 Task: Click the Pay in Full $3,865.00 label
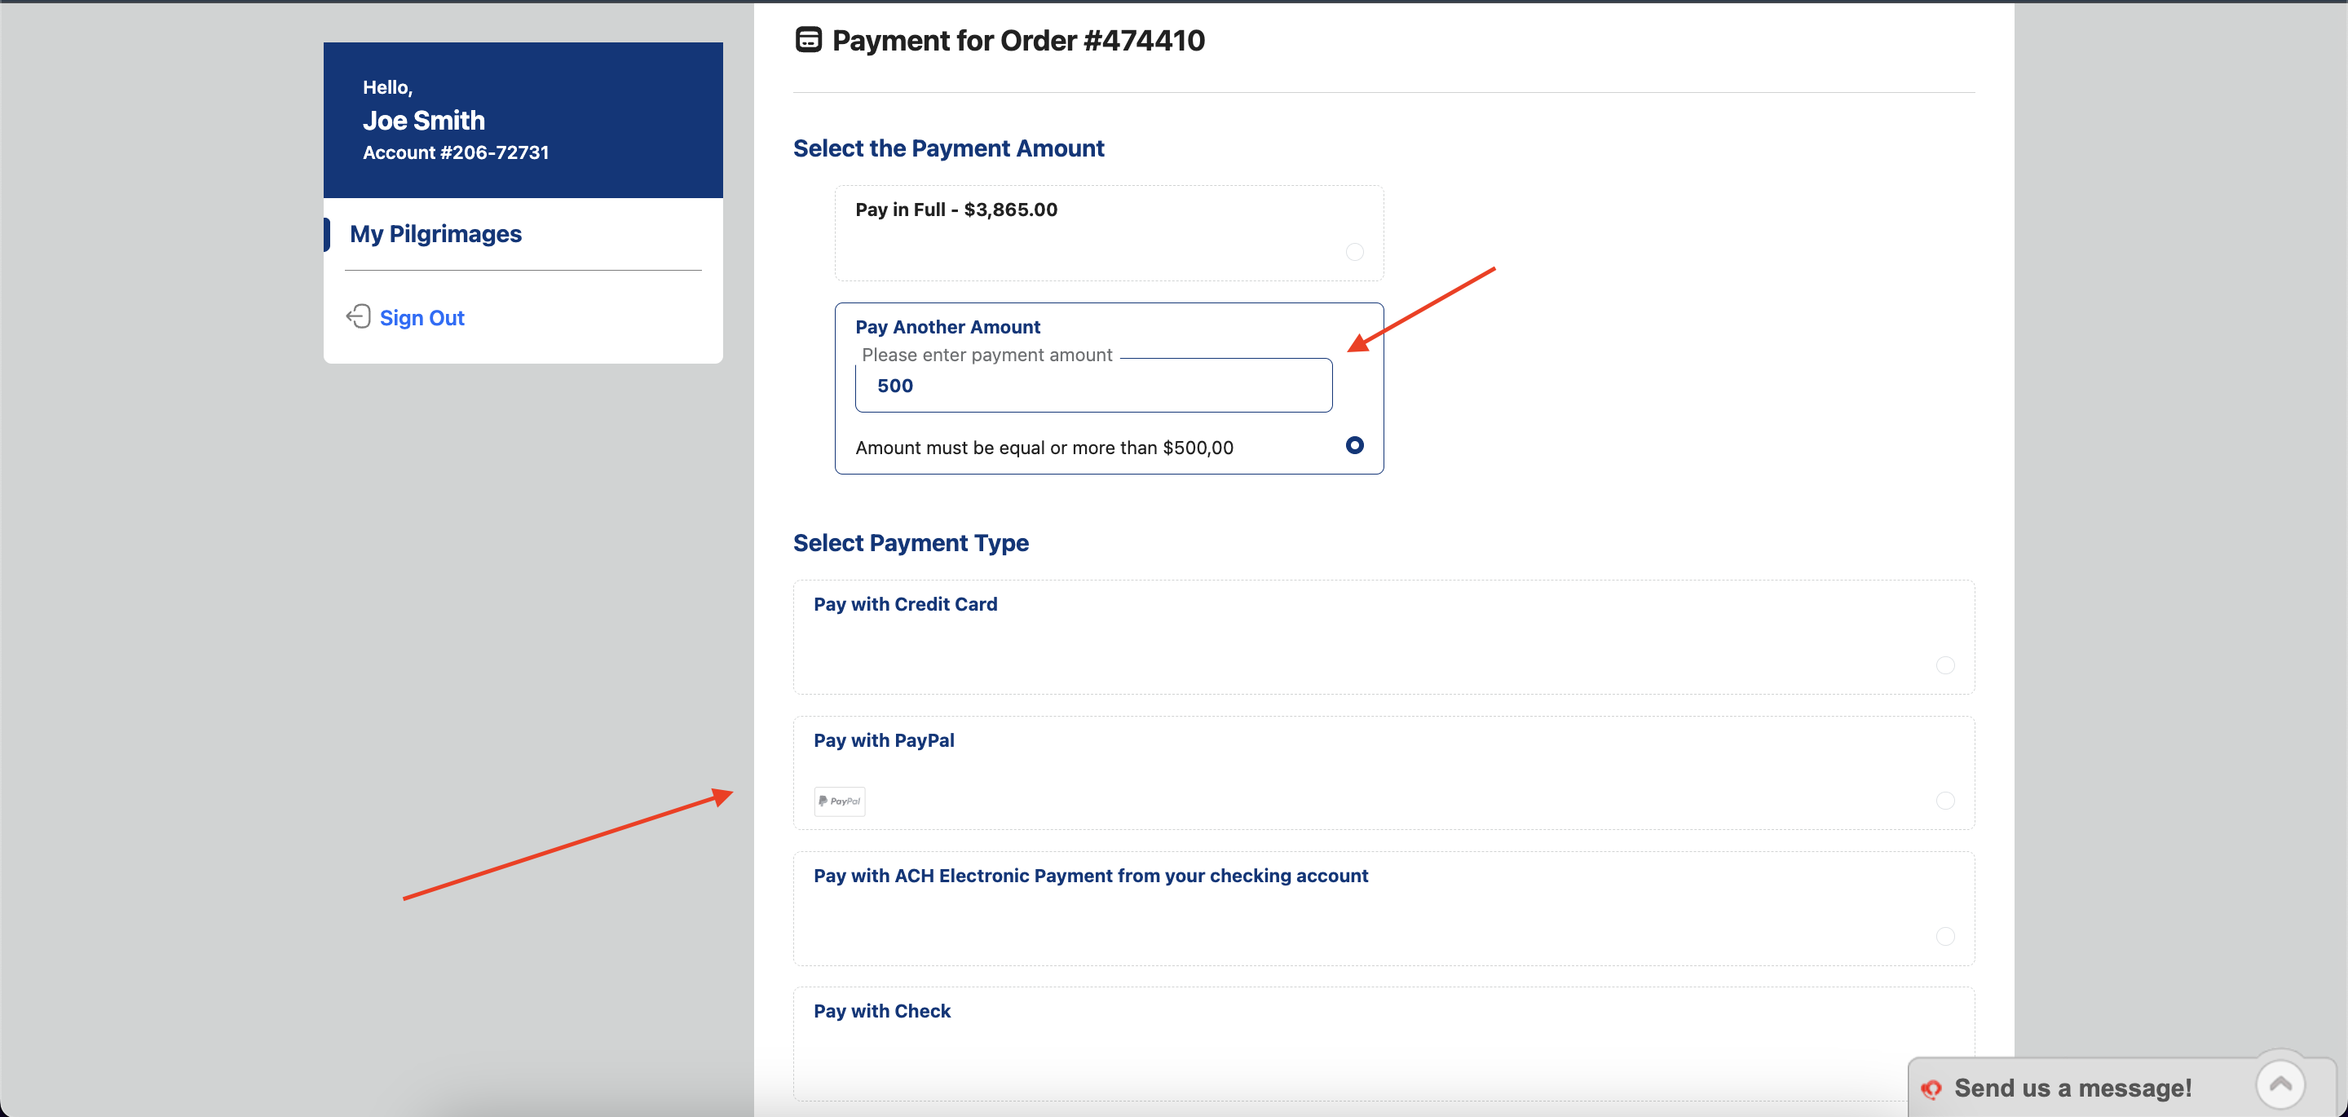tap(956, 210)
